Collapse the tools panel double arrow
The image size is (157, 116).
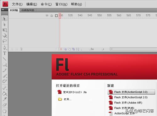3,10
